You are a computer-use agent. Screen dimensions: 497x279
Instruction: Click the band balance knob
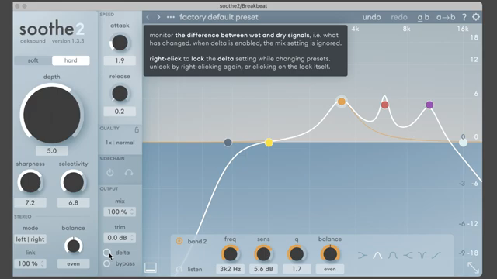[x=330, y=254]
